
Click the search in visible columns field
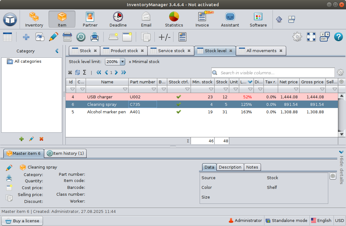[x=273, y=73]
